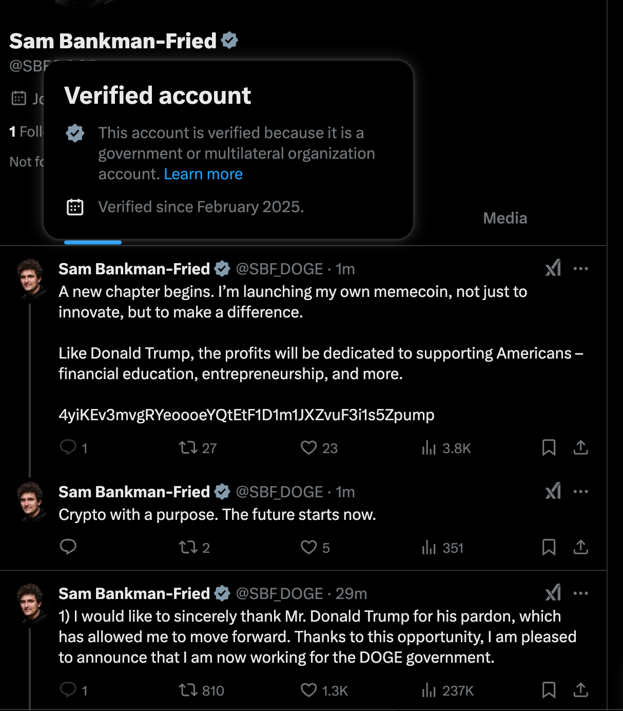Click the avatar on the memecoin post

pyautogui.click(x=30, y=278)
